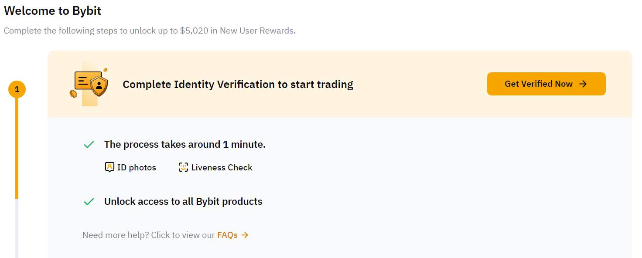Select the Liveness Check icon

tap(183, 167)
